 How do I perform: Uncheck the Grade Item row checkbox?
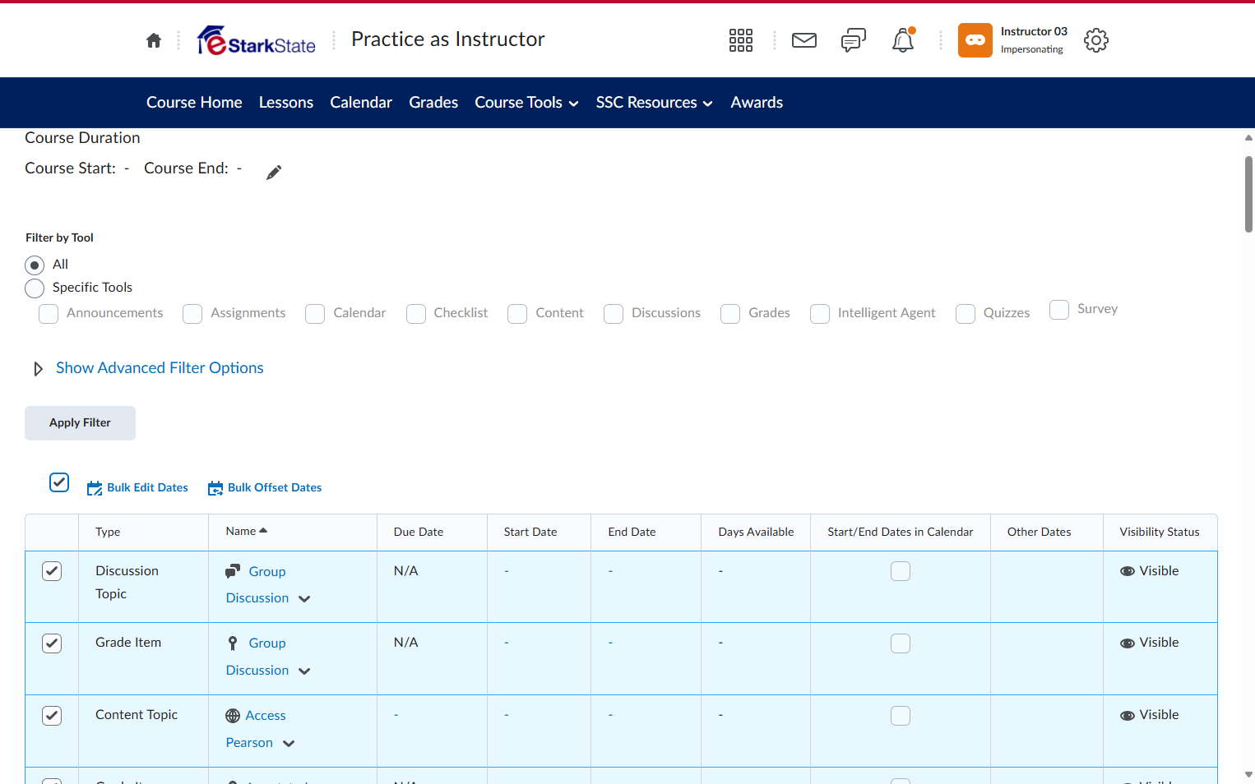tap(52, 643)
